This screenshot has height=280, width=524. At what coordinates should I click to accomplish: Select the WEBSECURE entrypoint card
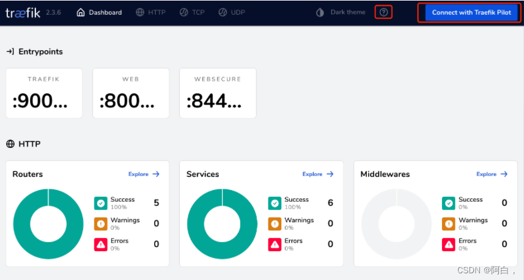[x=218, y=93]
